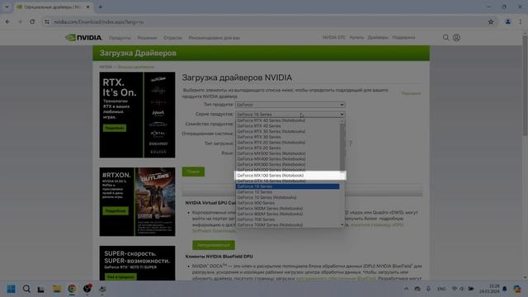
Task: Click the browser address bar URL
Action: click(x=99, y=22)
